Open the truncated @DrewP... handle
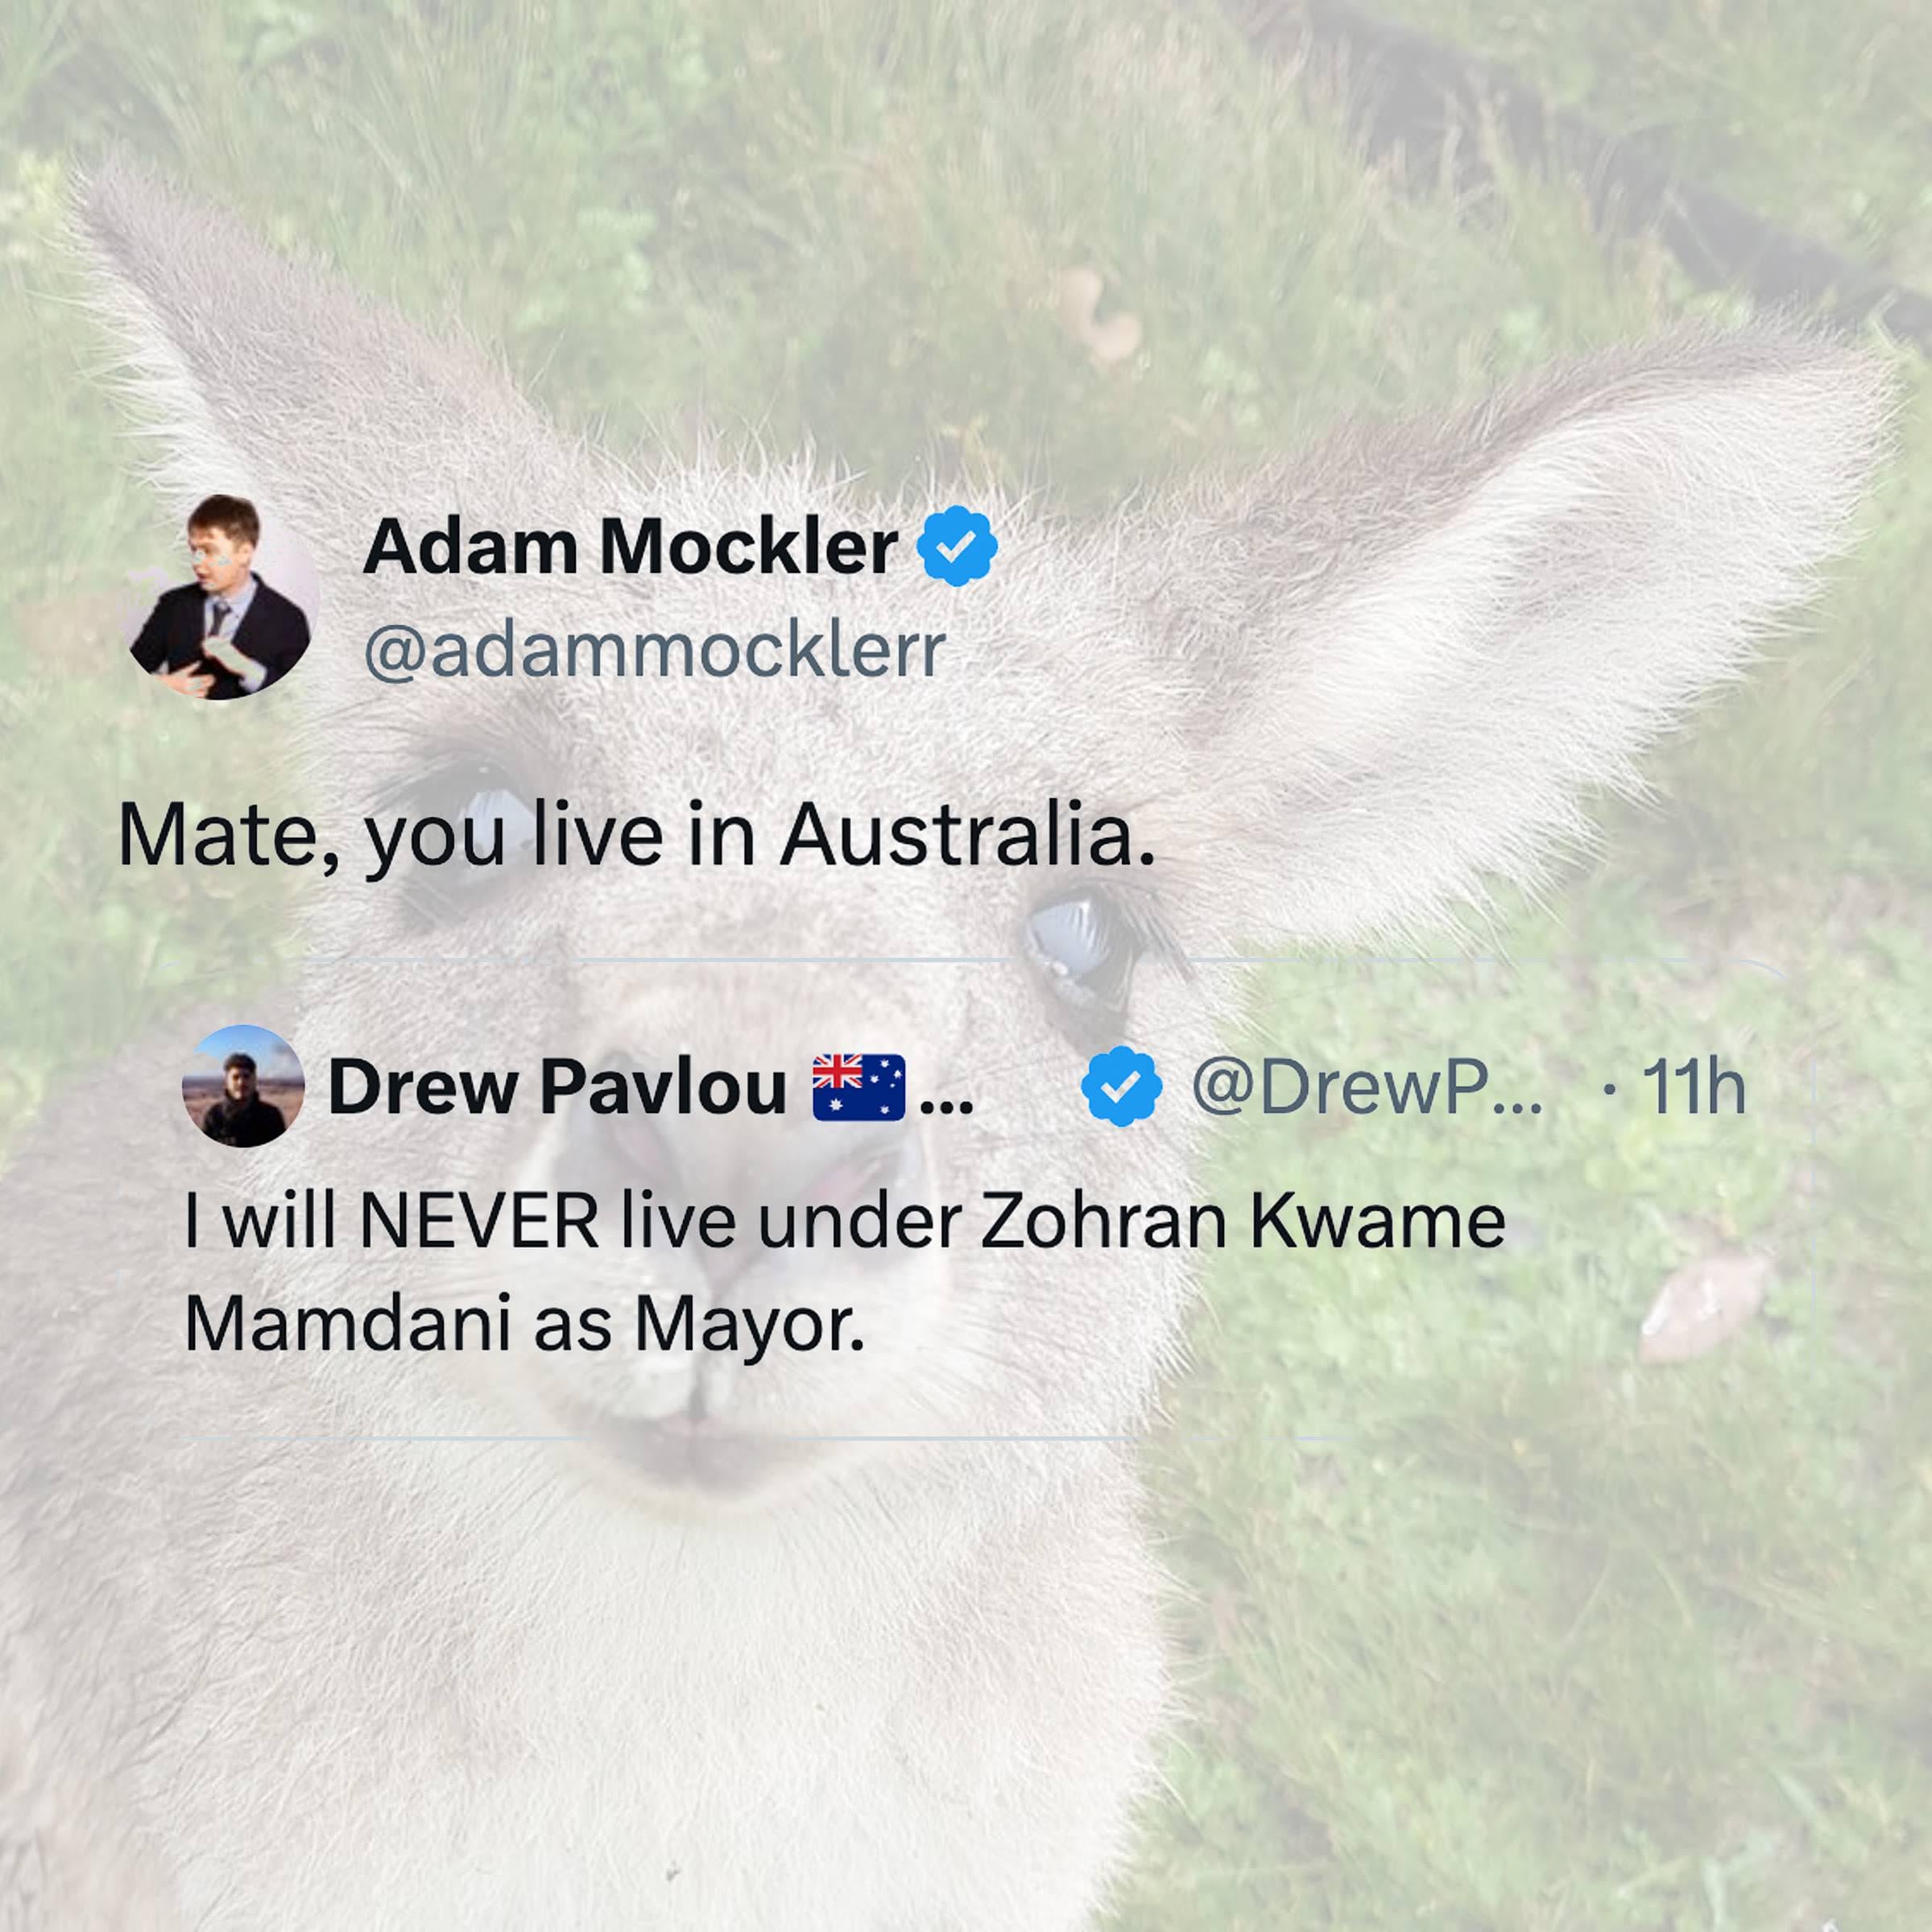The height and width of the screenshot is (1932, 1932). pyautogui.click(x=1367, y=1087)
